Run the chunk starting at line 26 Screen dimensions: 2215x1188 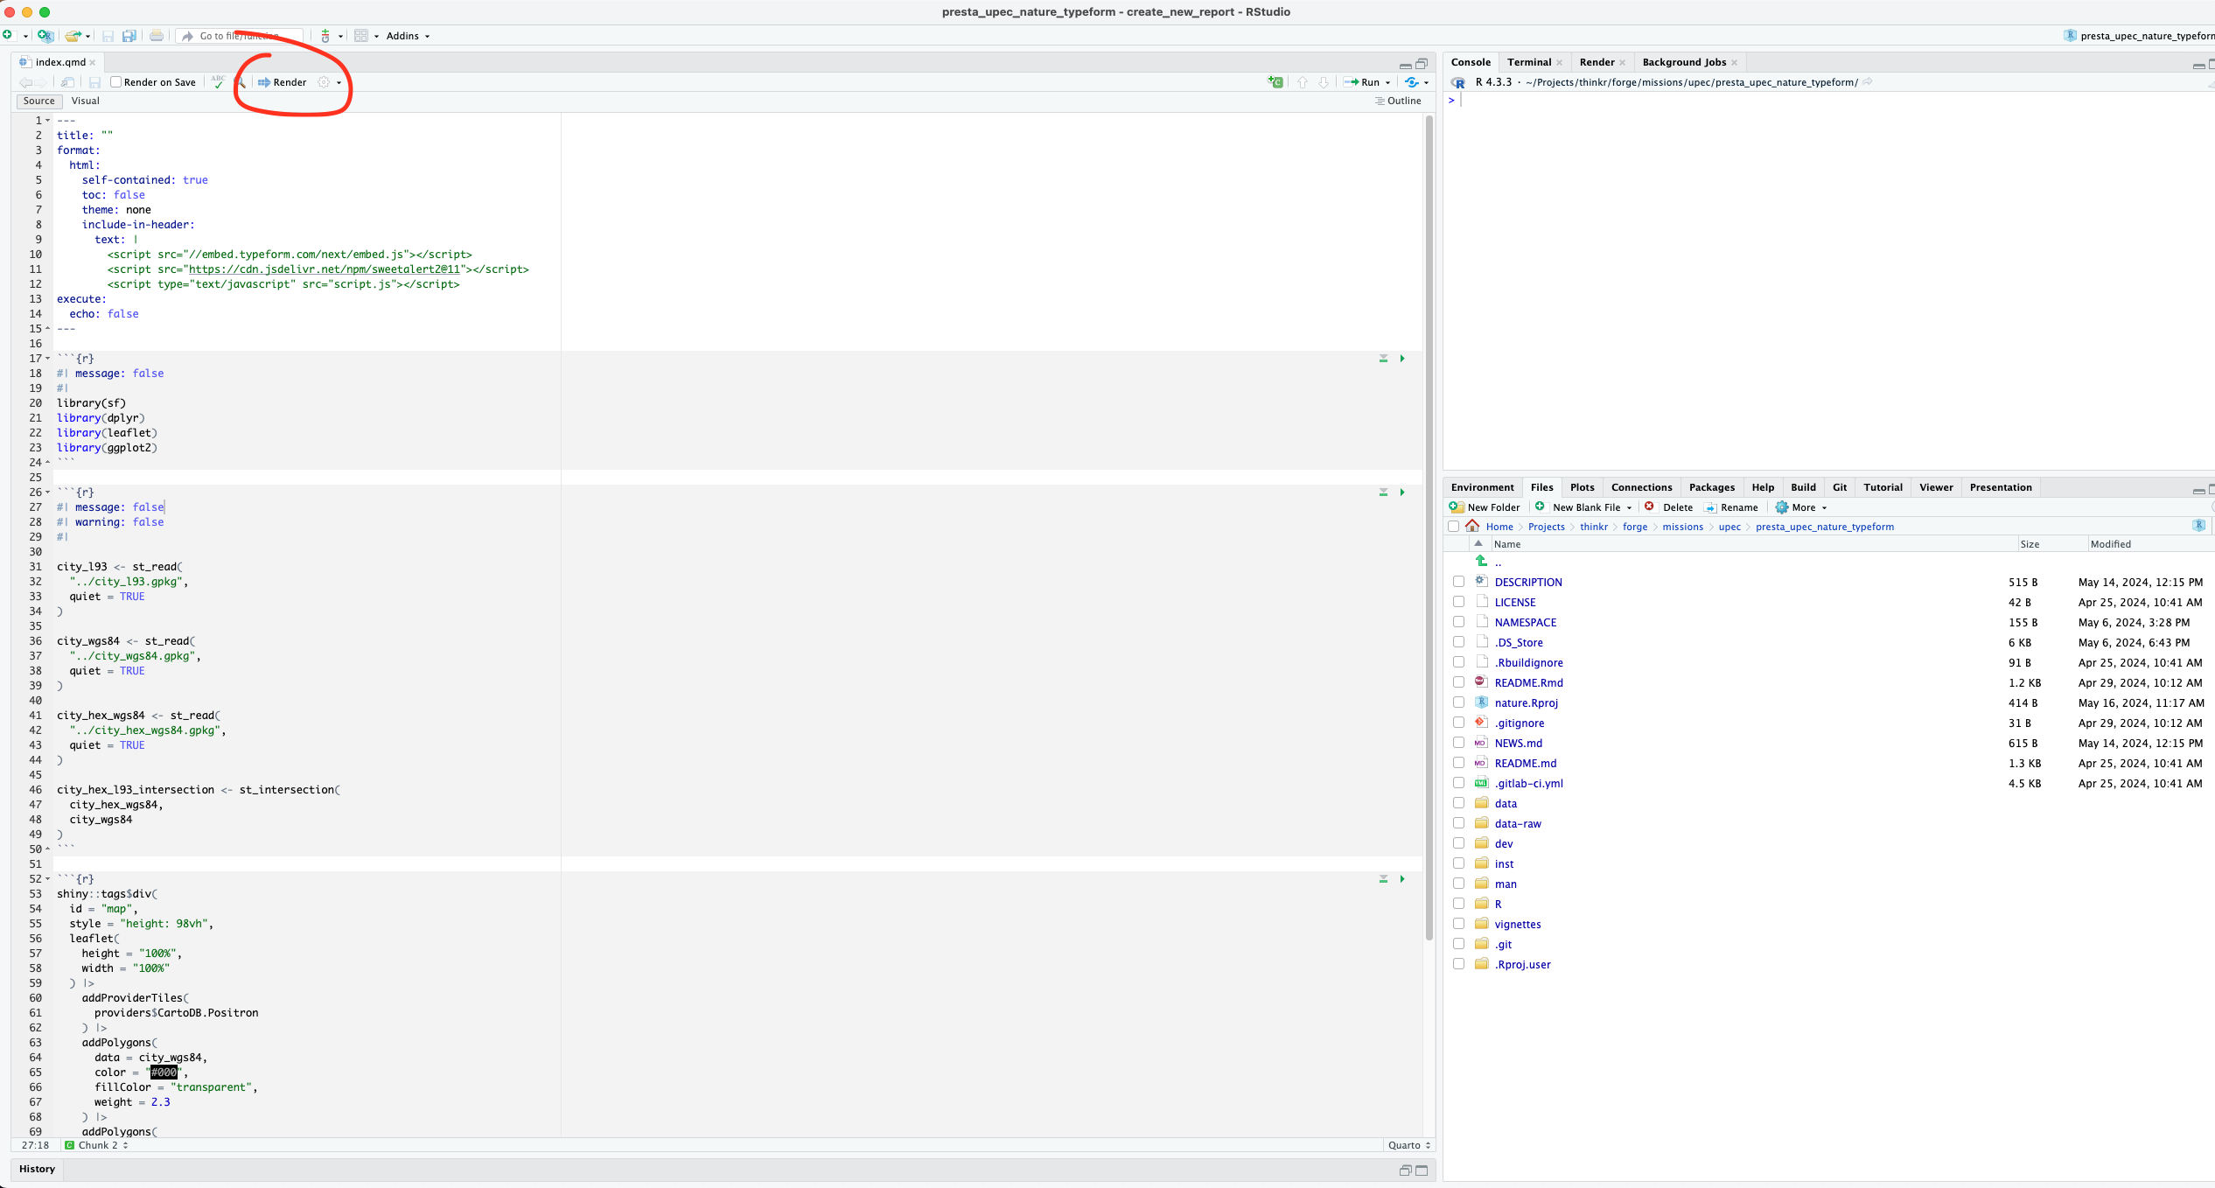pos(1402,493)
